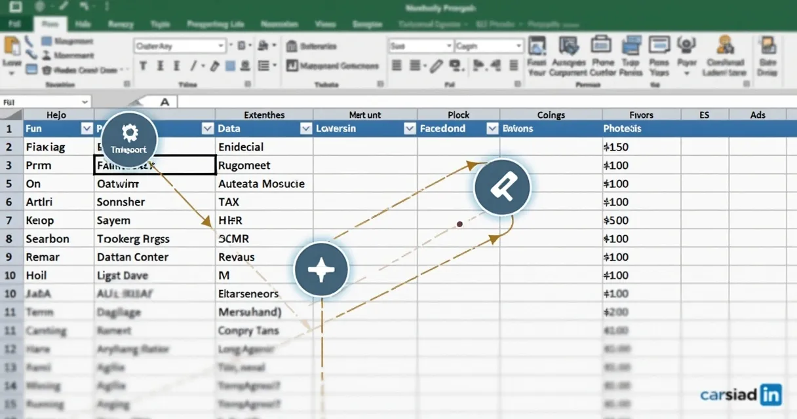The height and width of the screenshot is (419, 797).
Task: Click cell text Tookerg Rrgss
Action: point(132,239)
